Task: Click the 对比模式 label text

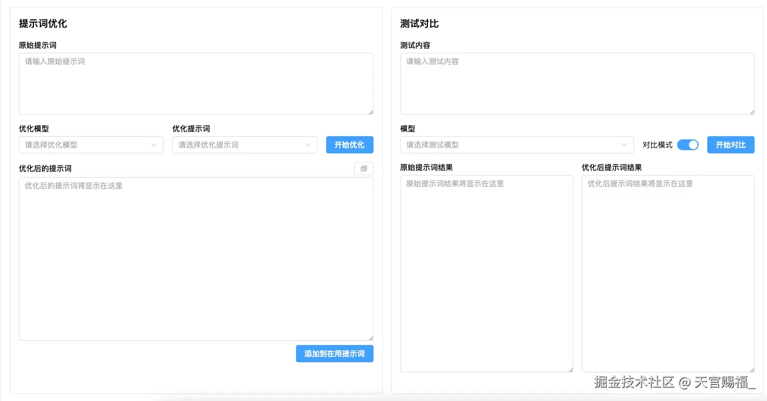Action: [658, 145]
